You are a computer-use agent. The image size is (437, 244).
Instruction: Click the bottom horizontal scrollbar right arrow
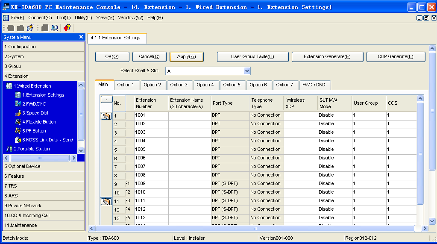(x=425, y=228)
